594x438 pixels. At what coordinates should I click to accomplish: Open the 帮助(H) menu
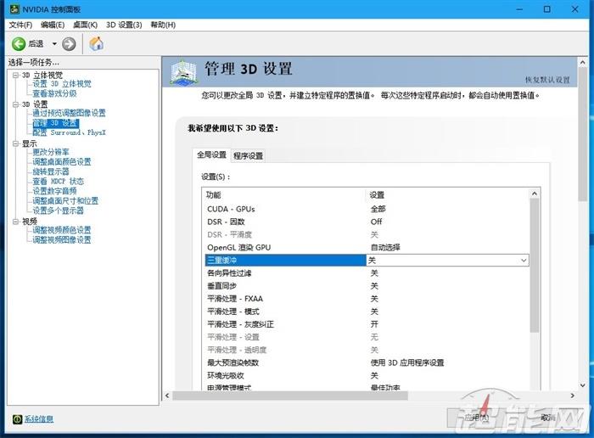[x=163, y=25]
